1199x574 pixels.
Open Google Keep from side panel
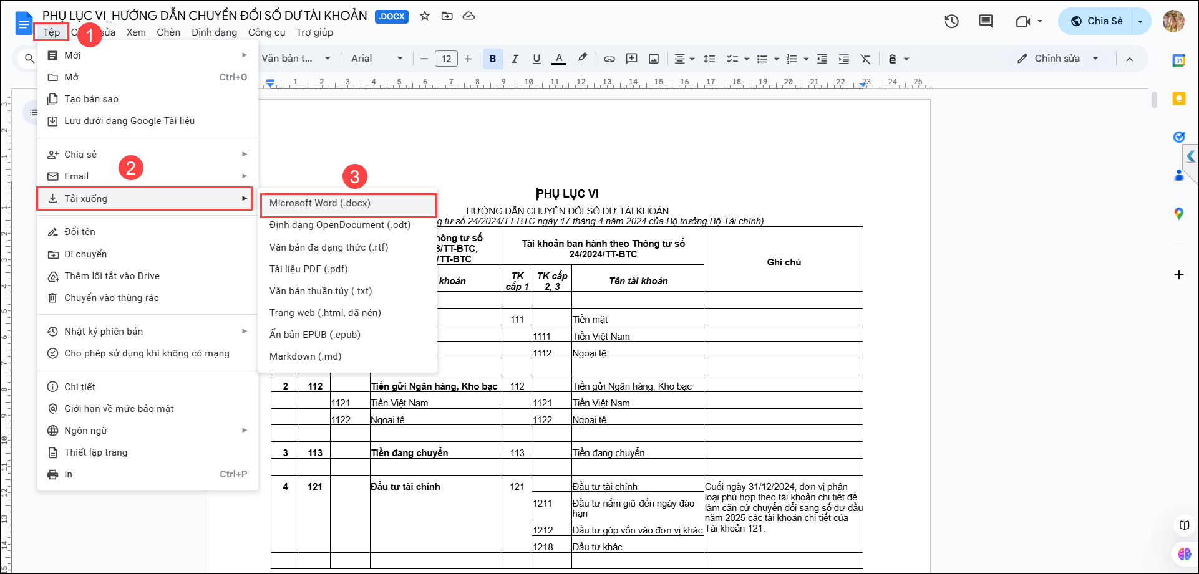click(1178, 98)
